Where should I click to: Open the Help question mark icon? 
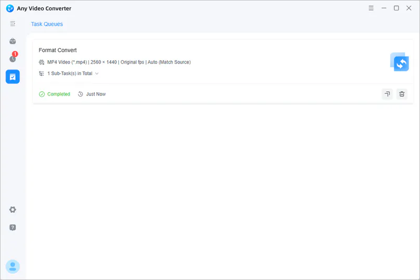click(x=13, y=228)
